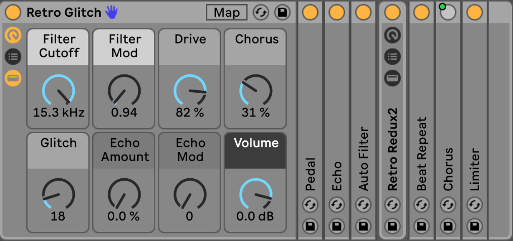
Task: Click the Filter Cutoff macro knob
Action: 59,91
